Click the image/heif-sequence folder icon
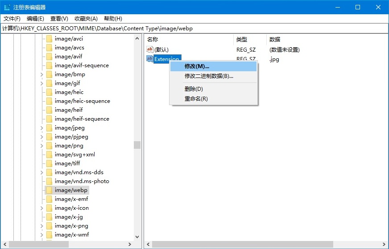389x249 pixels. 49,119
